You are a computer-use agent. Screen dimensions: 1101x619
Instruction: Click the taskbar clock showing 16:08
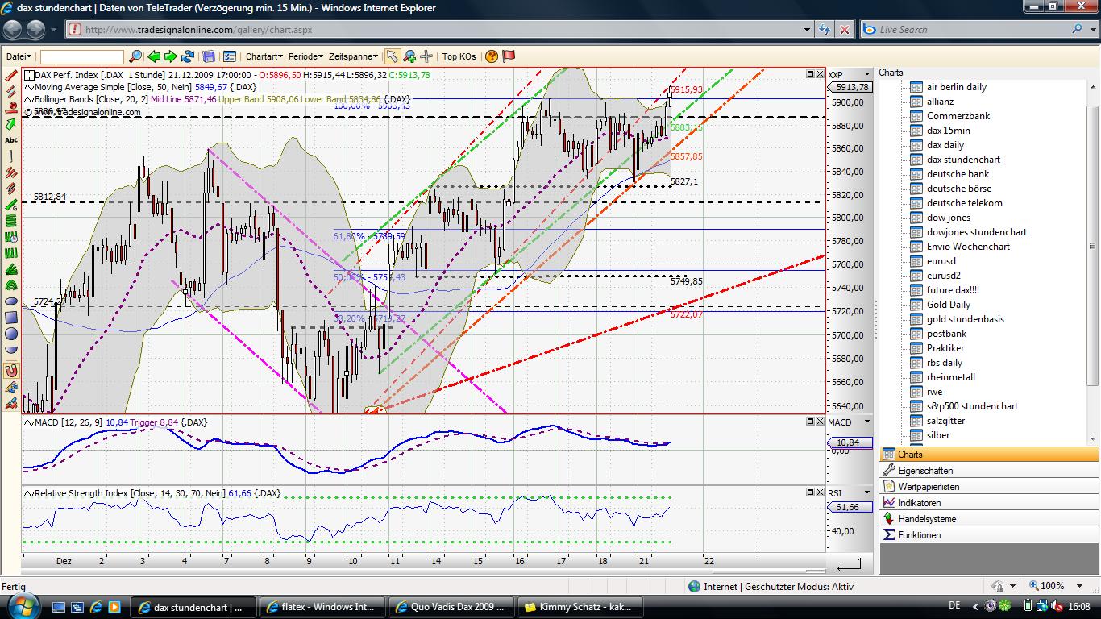tap(1079, 606)
